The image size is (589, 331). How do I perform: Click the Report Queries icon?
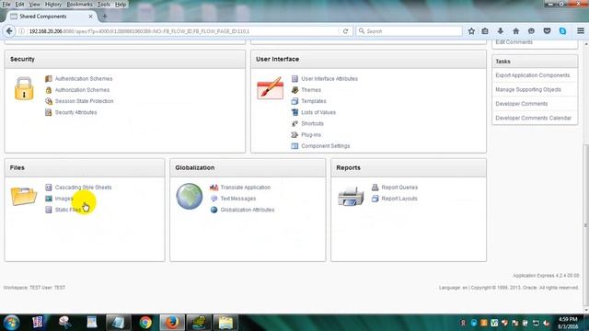pyautogui.click(x=375, y=188)
